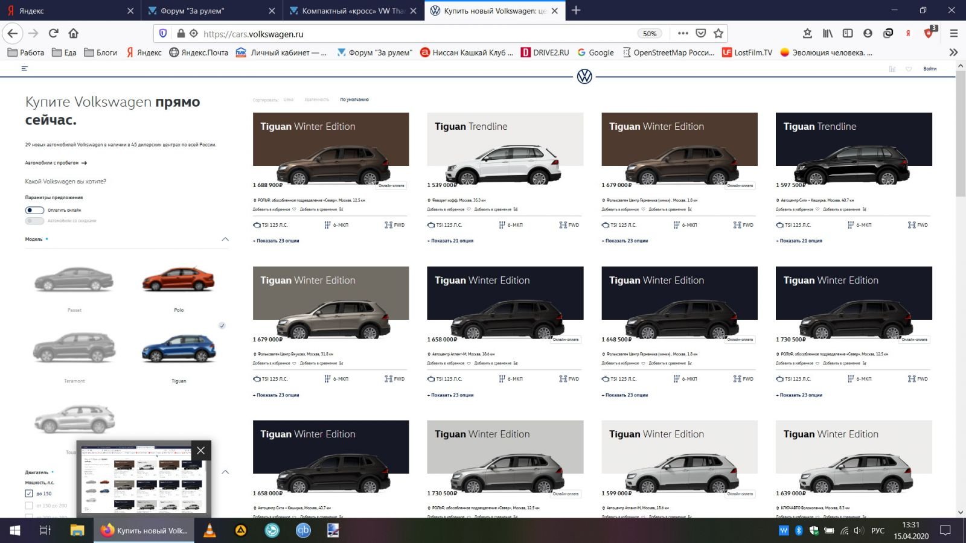
Task: Sort listings by Удаленность
Action: pos(317,100)
